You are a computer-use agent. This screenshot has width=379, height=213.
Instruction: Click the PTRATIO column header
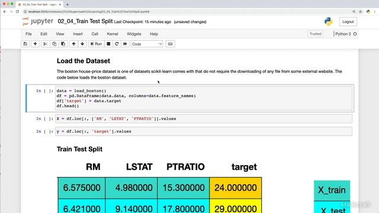[x=185, y=167]
